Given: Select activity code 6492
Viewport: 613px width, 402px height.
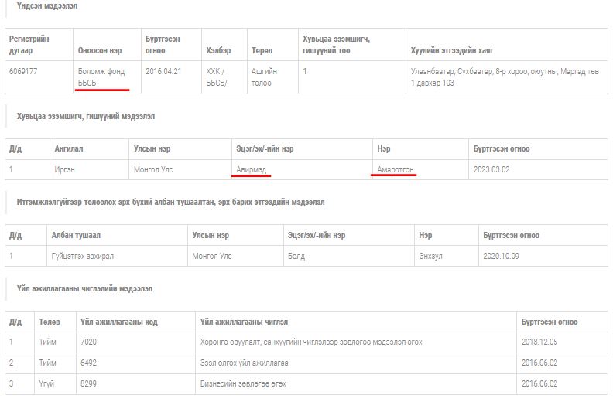Looking at the screenshot, I should pyautogui.click(x=88, y=363).
